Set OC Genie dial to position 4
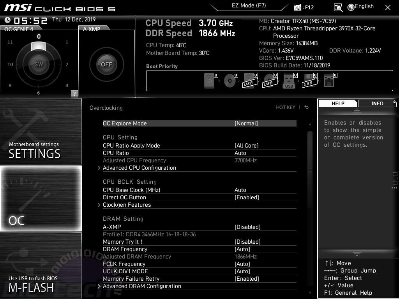 click(x=67, y=85)
